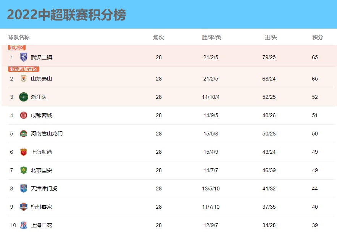Click points value 39 for 上海申花
The image size is (337, 232).
click(x=315, y=226)
